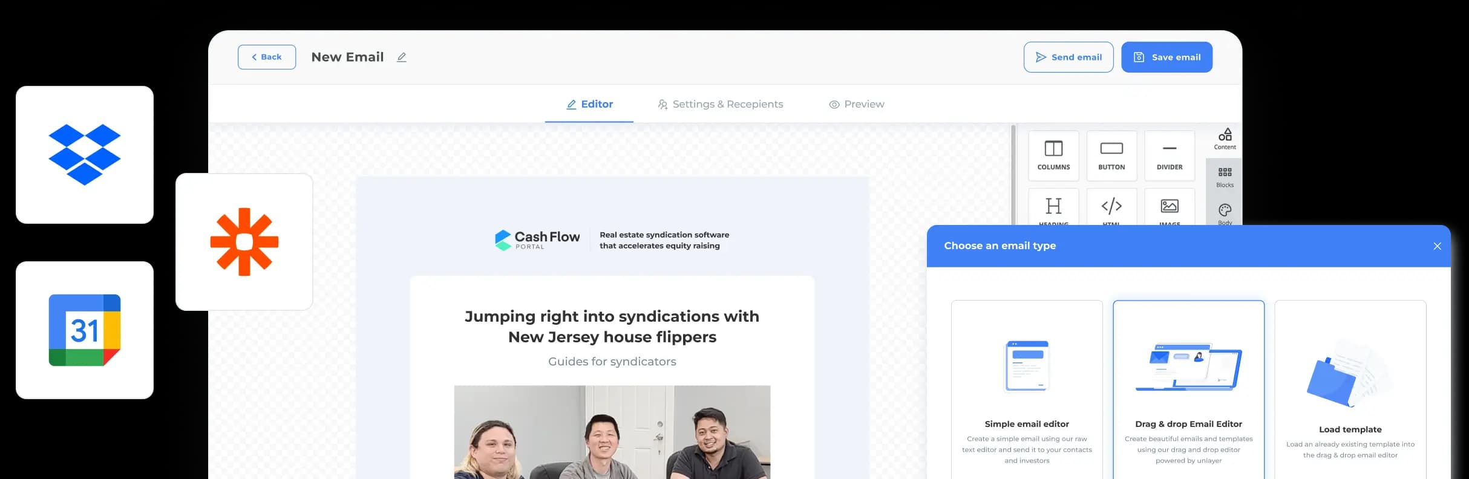Viewport: 1469px width, 479px height.
Task: Click the Zapier integration tile
Action: point(244,242)
